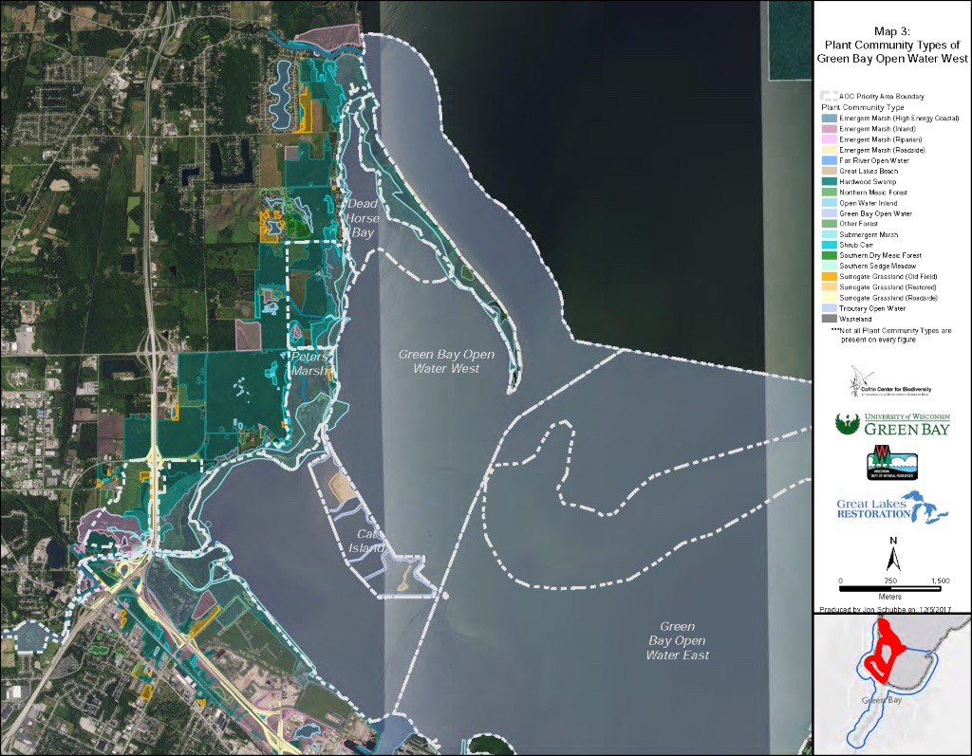Click the "Green Bay" label in the inset map
This screenshot has height=756, width=972.
pos(882,700)
